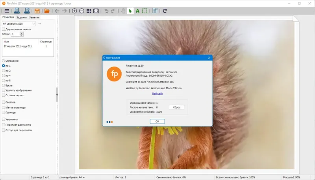Enable Двусторонняя печать checkbox
315x180 pixels.
(x=4, y=29)
